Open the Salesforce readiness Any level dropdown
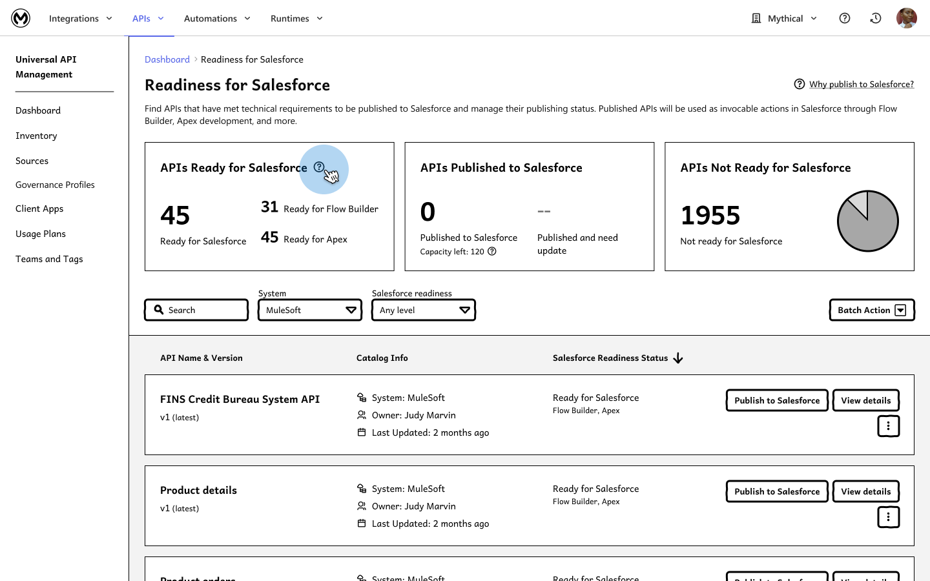Viewport: 930px width, 581px height. click(x=424, y=310)
